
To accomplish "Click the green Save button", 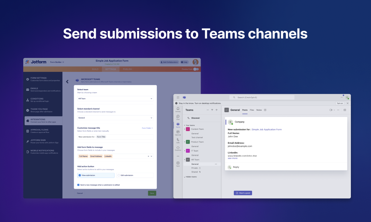I will (x=152, y=194).
